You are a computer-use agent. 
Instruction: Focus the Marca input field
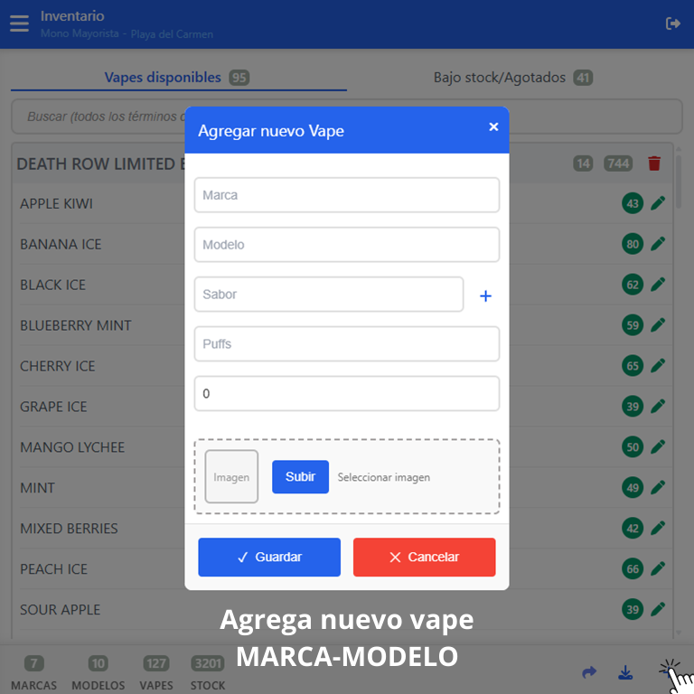[x=347, y=195]
